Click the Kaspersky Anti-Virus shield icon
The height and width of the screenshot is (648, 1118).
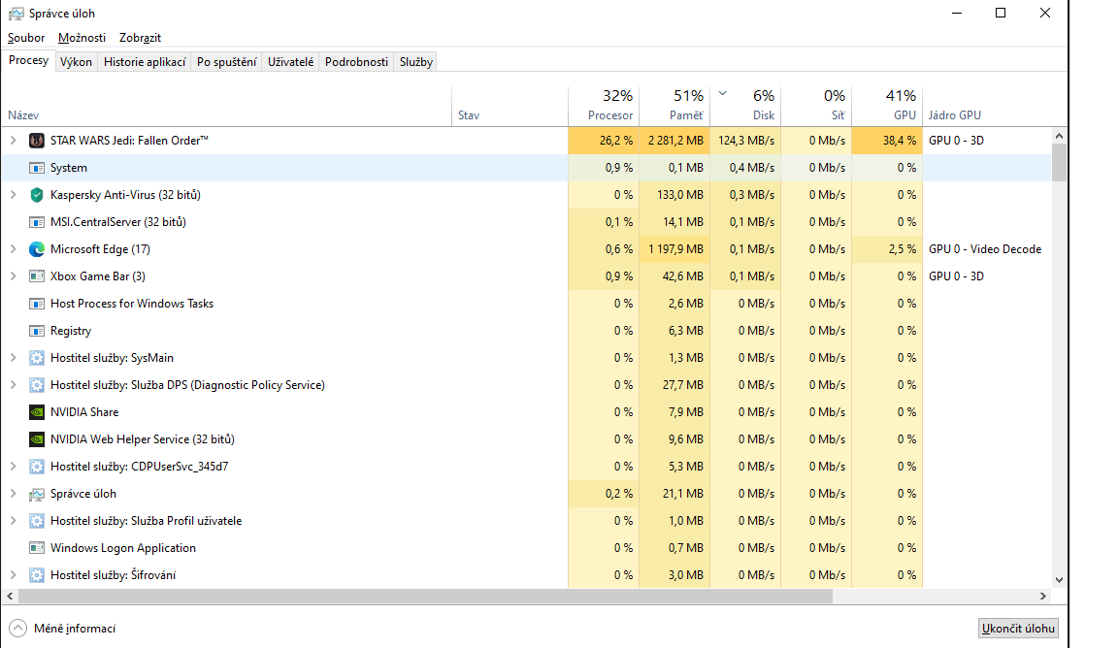(x=37, y=195)
